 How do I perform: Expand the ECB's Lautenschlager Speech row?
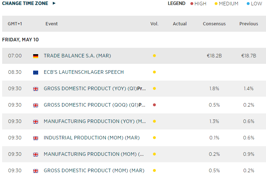tap(83, 72)
